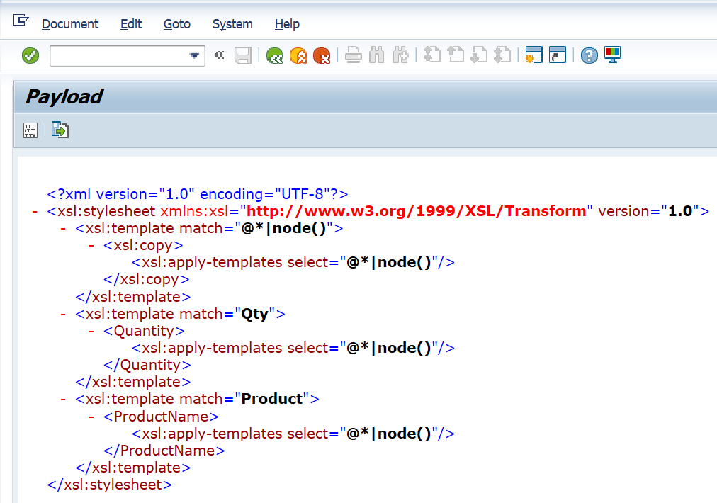Screen dimensions: 717x503
Task: Click the grid view icon under Payload
Action: 30,130
